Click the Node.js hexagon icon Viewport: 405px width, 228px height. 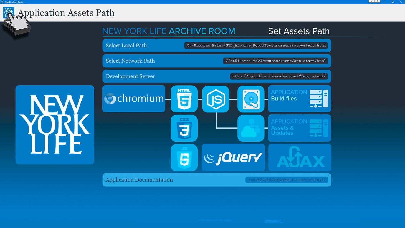point(216,99)
